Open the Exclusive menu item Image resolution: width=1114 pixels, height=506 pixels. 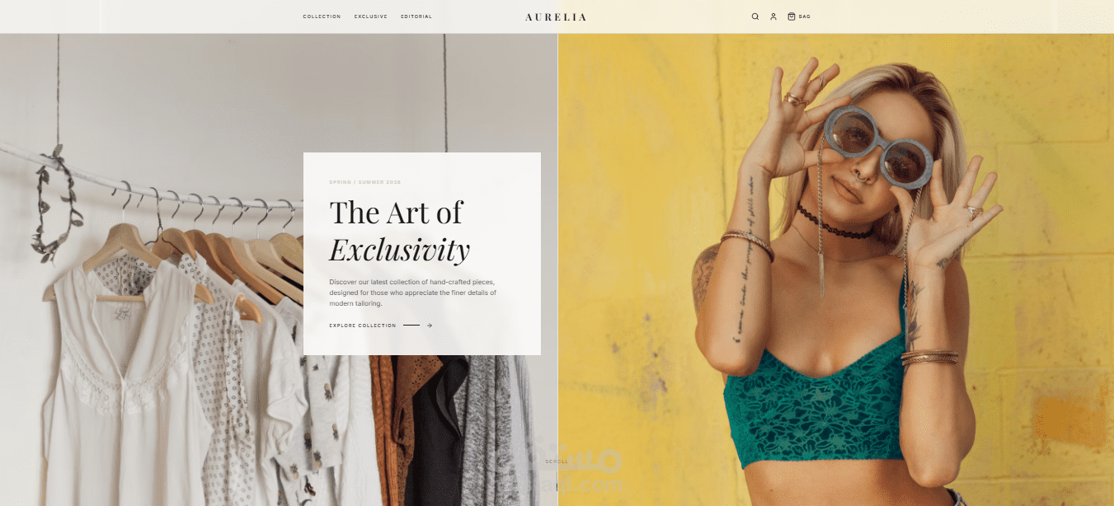[371, 16]
